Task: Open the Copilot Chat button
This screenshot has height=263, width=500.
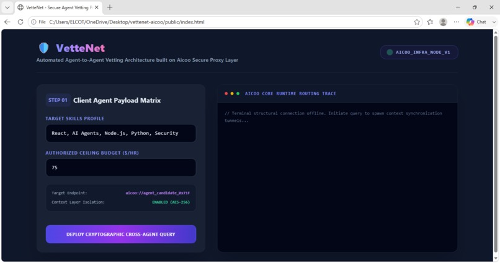Action: coord(476,22)
